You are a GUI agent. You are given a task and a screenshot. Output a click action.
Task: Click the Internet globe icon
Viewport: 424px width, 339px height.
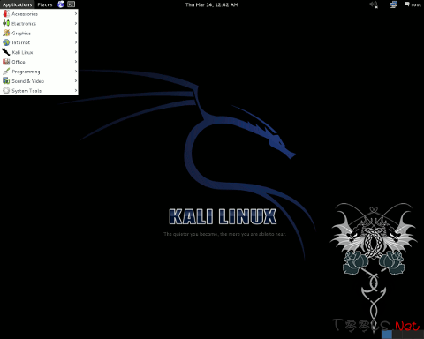pyautogui.click(x=6, y=42)
